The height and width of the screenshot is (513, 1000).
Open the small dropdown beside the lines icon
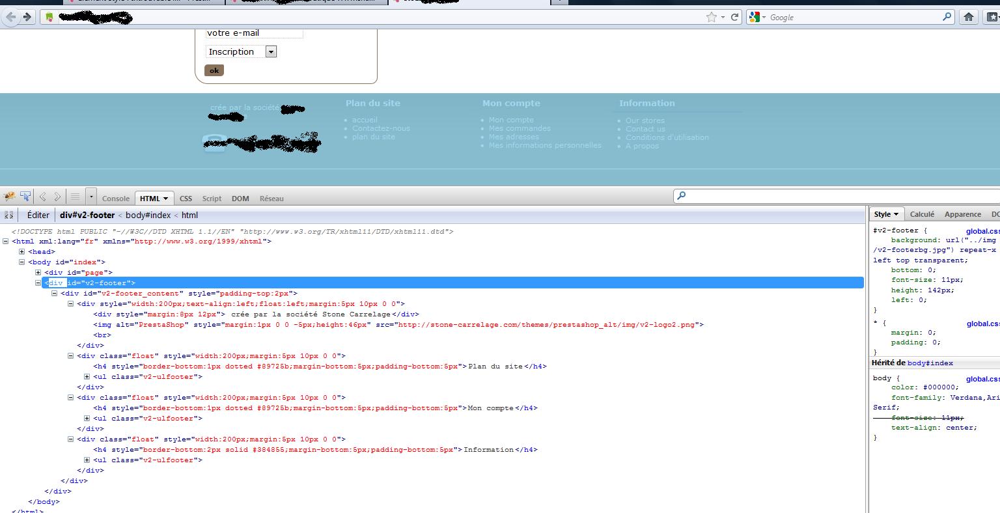91,197
